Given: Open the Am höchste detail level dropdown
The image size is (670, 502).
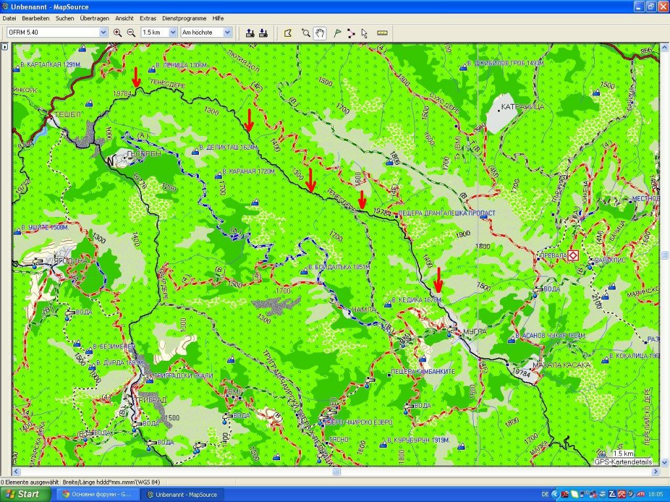Looking at the screenshot, I should pos(228,32).
